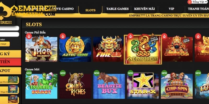Click the hot flame badge on Aztec Gems
The image size is (209, 104).
coord(63,36)
